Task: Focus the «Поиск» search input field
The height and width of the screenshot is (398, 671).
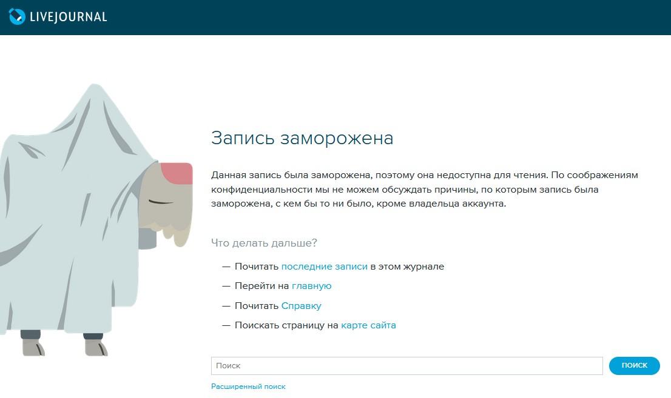Action: 407,366
